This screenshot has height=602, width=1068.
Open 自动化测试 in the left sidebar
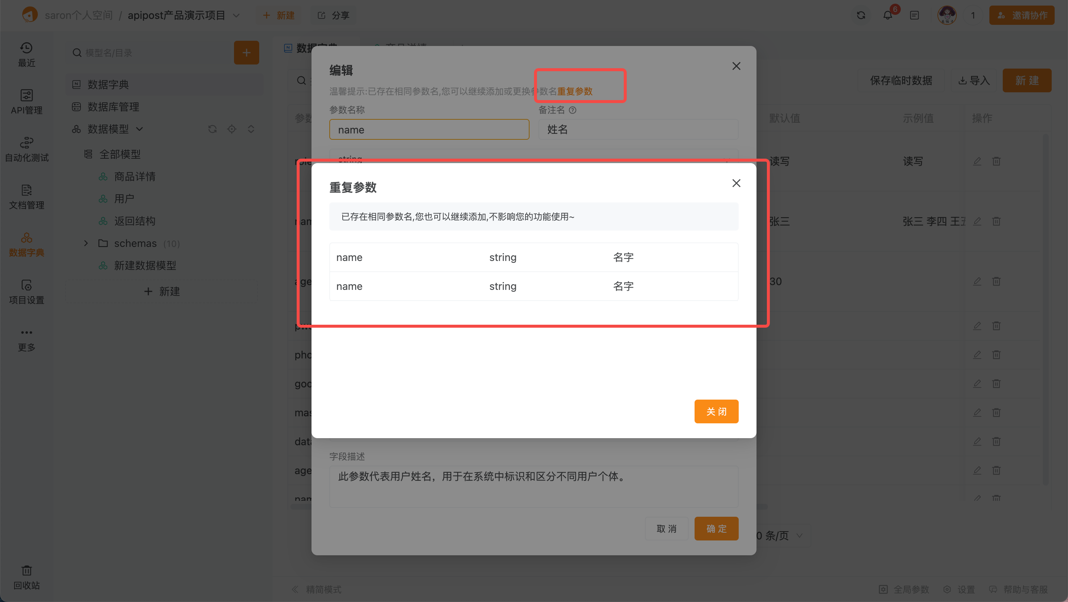[x=27, y=149]
